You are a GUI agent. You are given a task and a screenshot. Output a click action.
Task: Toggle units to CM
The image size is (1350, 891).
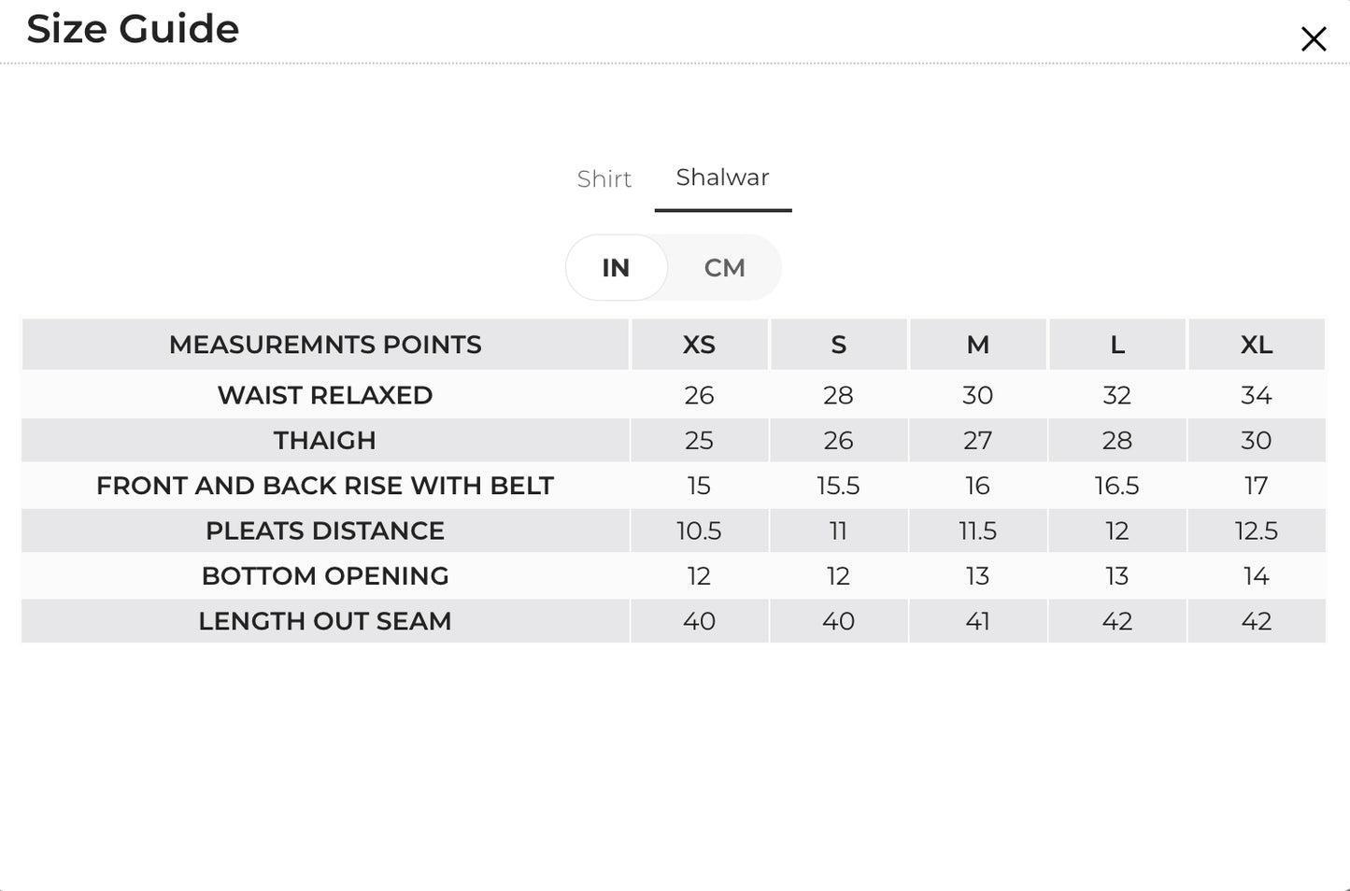724,268
